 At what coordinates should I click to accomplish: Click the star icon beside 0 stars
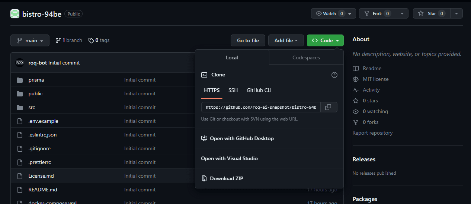[x=356, y=101]
